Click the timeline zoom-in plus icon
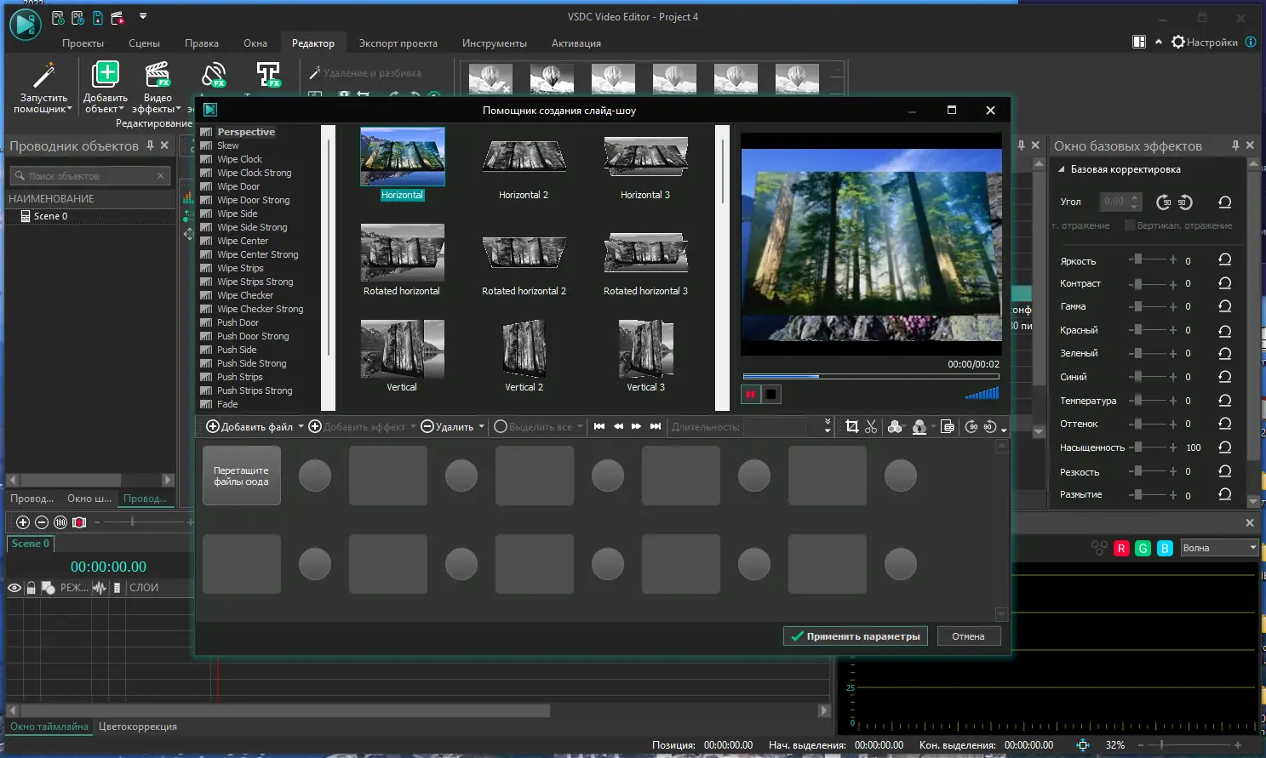1266x758 pixels. [x=23, y=522]
